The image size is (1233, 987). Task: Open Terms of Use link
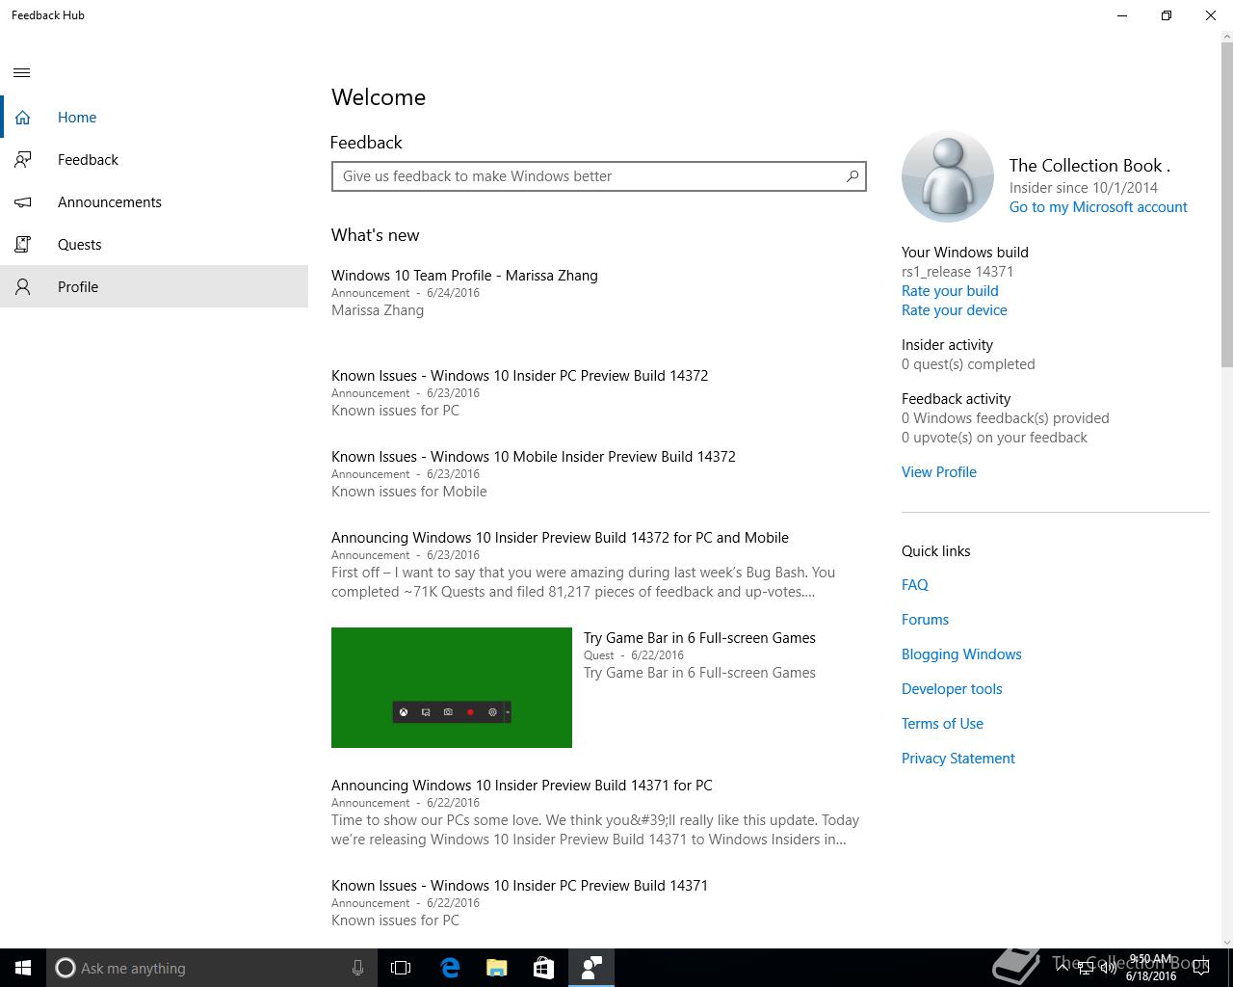[x=942, y=724]
